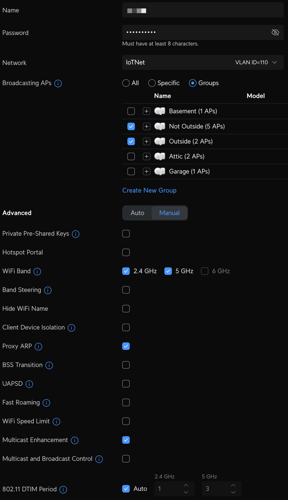Open the Fast Roaming info tooltip
This screenshot has width=288, height=500.
click(46, 402)
